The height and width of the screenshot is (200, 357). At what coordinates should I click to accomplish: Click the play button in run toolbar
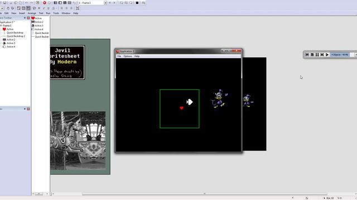pyautogui.click(x=327, y=54)
